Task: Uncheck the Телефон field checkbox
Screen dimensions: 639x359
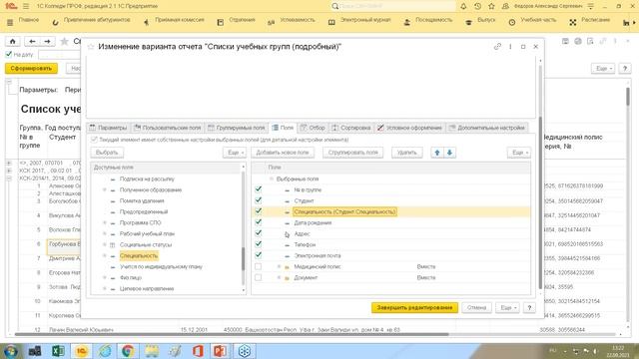Action: (259, 244)
